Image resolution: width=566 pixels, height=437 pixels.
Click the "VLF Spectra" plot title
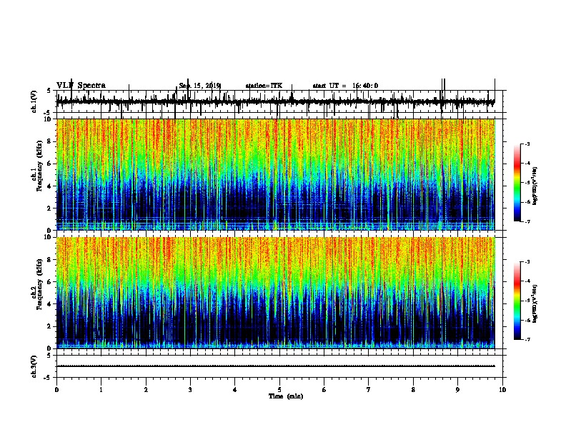[81, 86]
